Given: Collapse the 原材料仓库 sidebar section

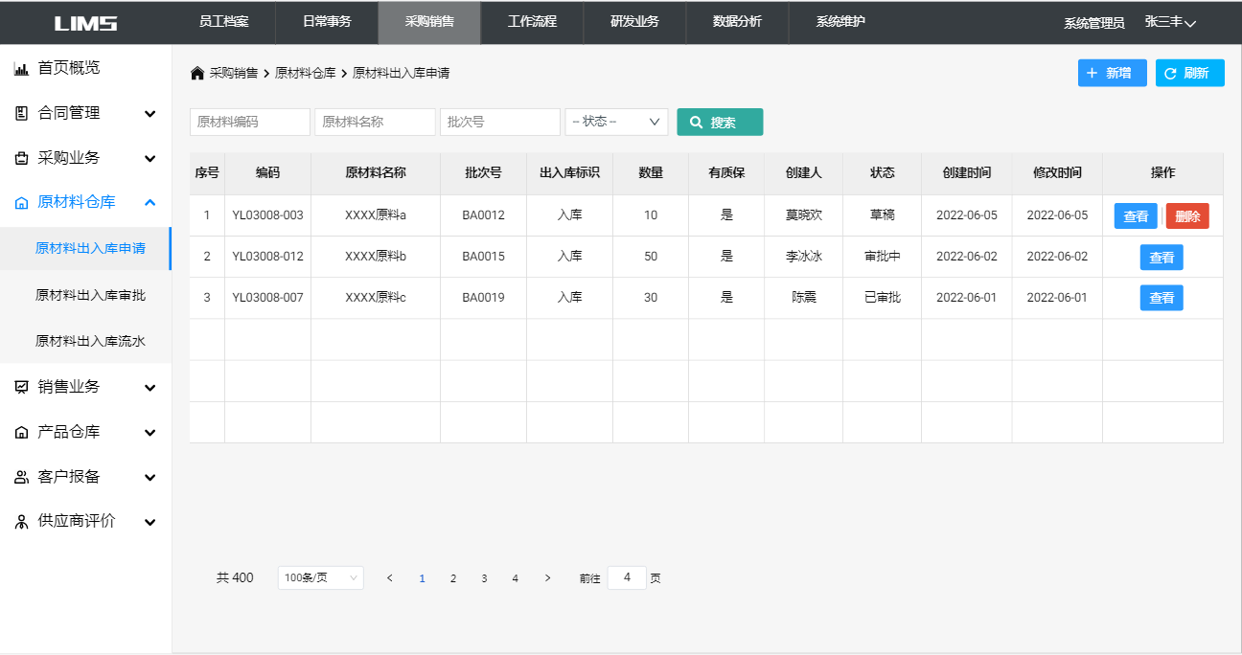Looking at the screenshot, I should (149, 202).
